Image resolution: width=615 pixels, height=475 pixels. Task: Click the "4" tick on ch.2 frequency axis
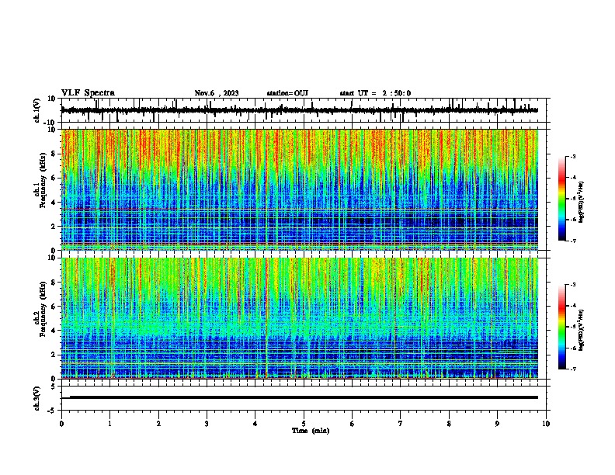(54, 331)
